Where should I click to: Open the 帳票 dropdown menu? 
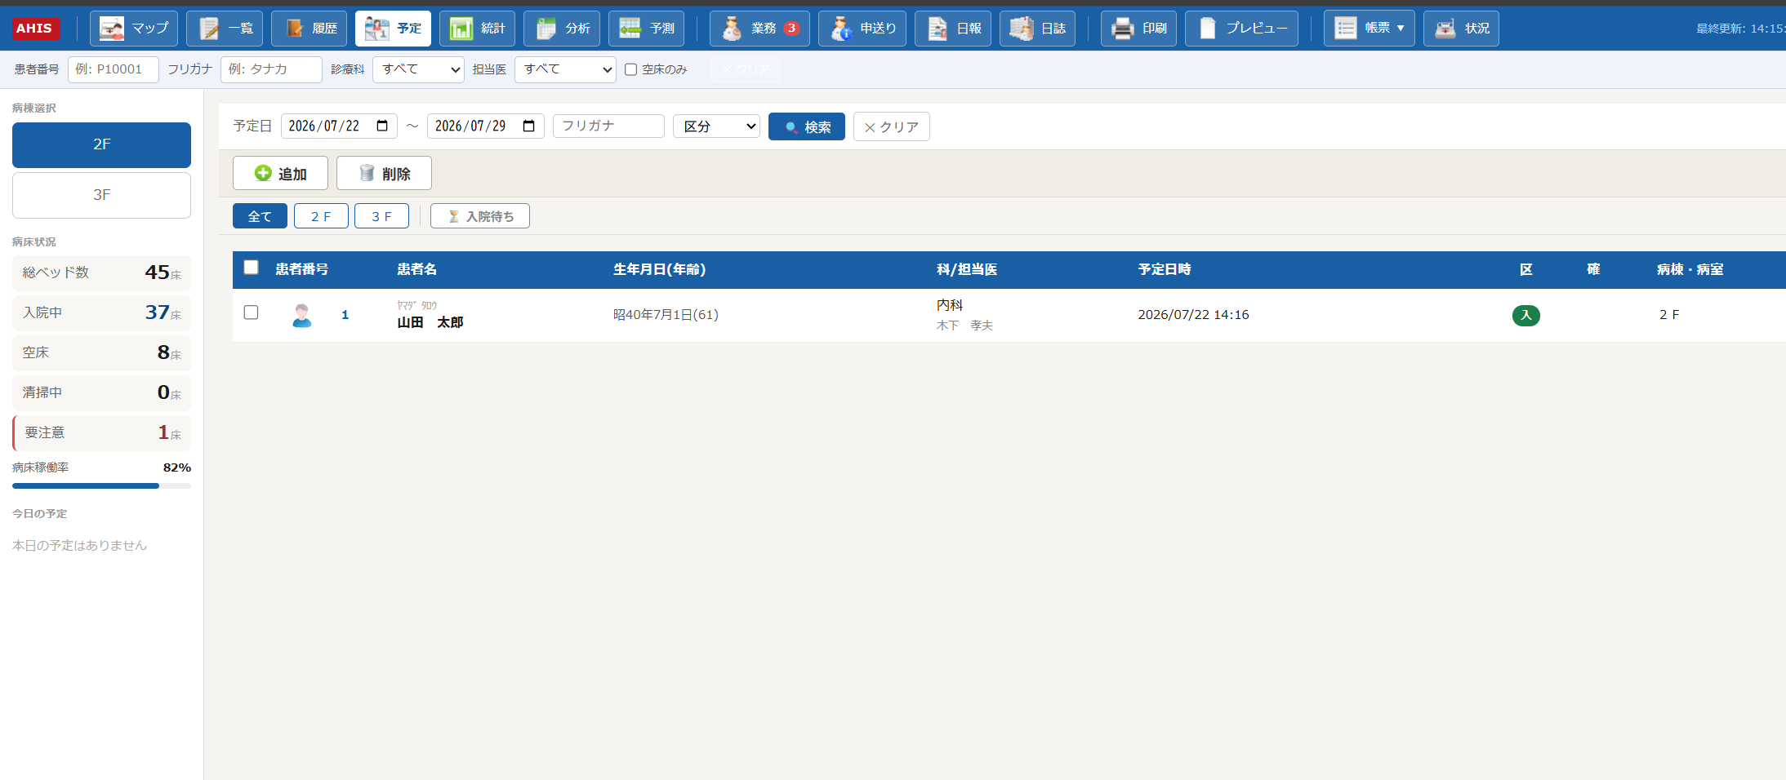click(x=1369, y=29)
